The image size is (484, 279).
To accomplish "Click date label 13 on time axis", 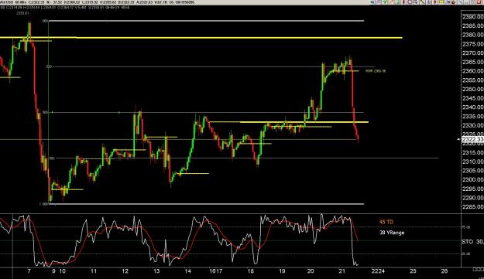I will tap(156, 271).
